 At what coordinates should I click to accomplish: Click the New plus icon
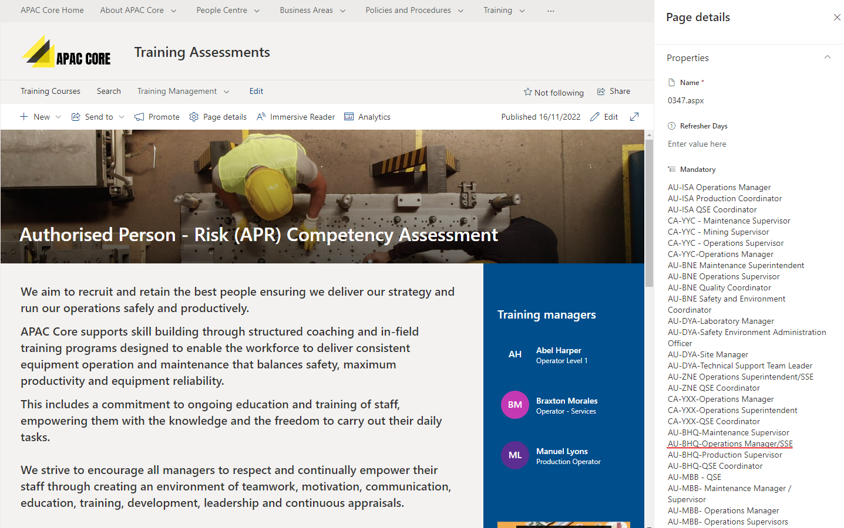[x=24, y=117]
